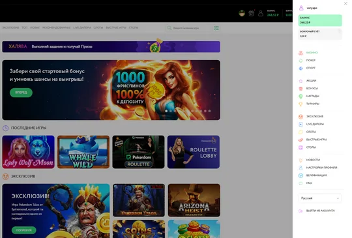Open Настройки профиля item

pyautogui.click(x=321, y=168)
